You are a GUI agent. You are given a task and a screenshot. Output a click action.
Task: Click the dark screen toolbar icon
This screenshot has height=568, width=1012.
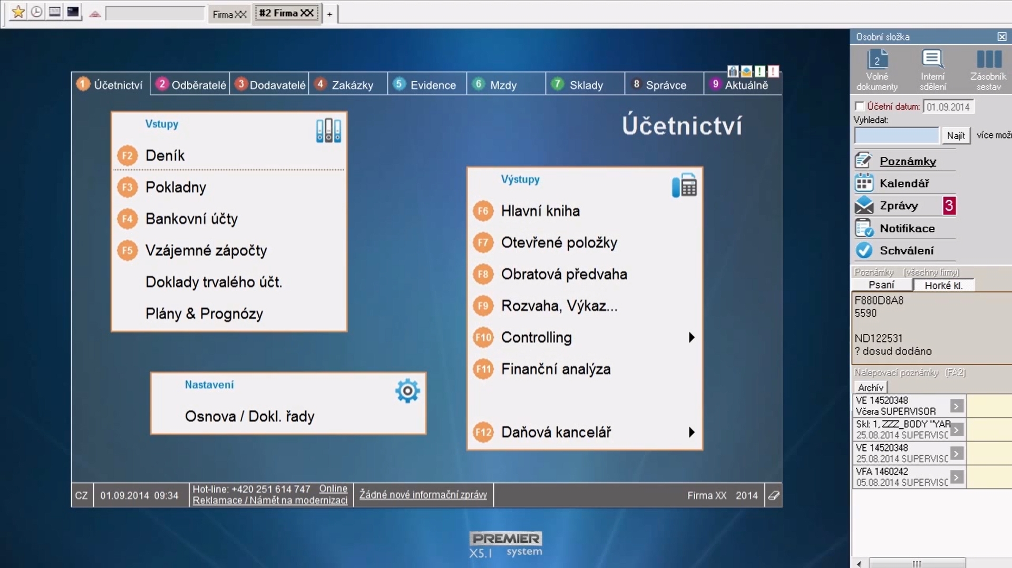tap(73, 12)
